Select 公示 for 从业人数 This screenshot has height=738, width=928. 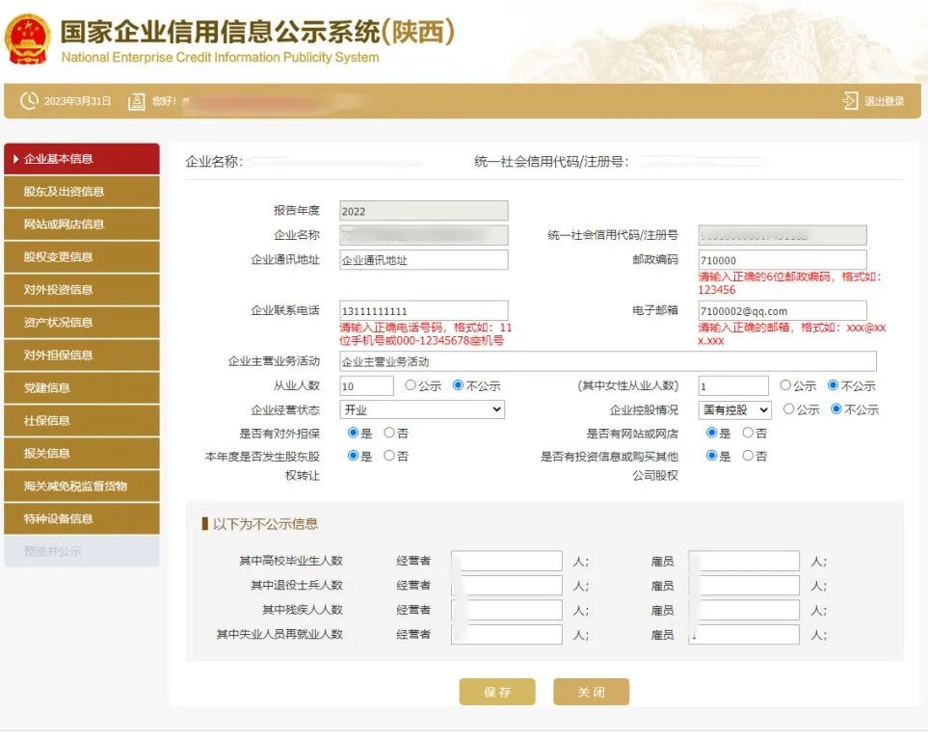[x=411, y=385]
